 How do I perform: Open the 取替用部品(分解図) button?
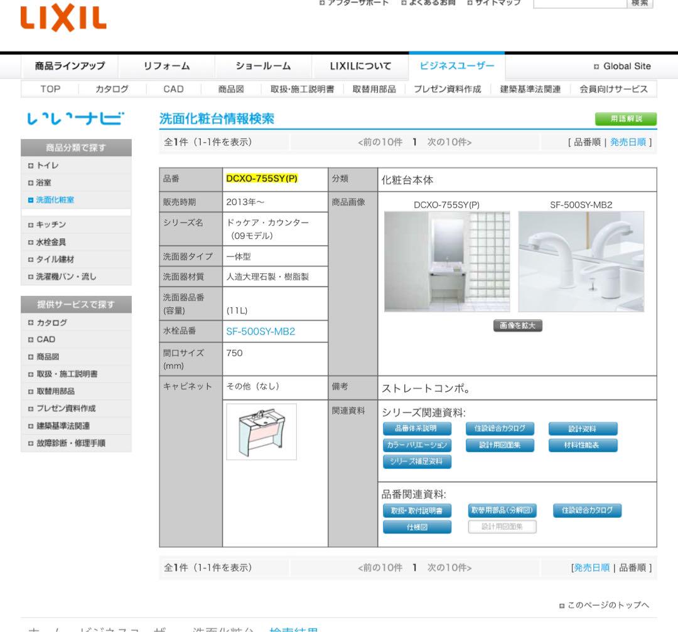[x=502, y=510]
